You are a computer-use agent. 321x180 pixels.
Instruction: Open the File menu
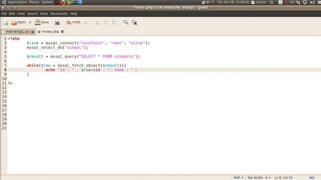4,13
